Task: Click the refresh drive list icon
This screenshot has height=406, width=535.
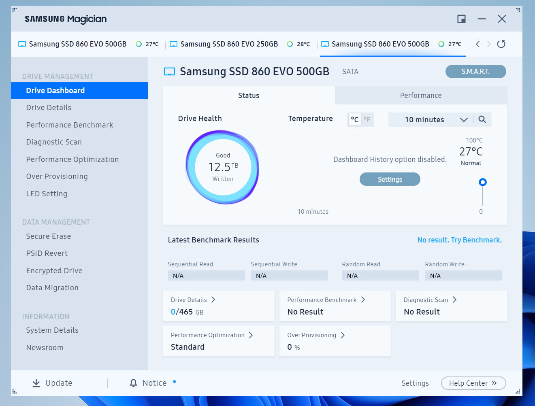Action: 501,44
